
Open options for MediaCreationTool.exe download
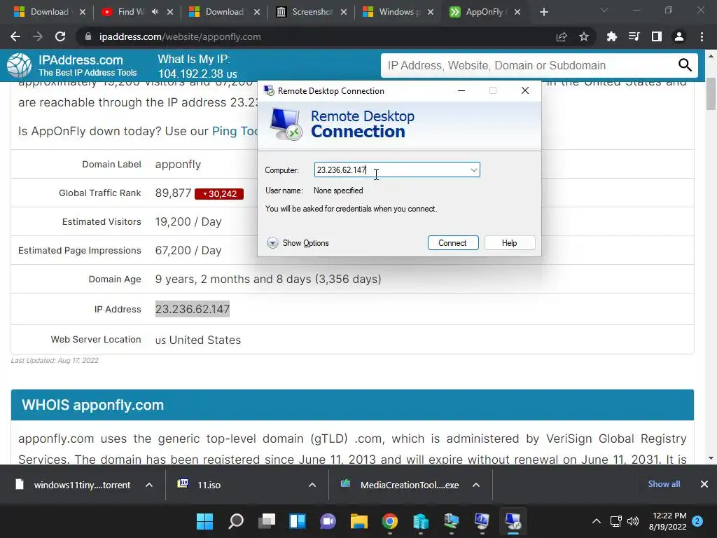tap(476, 485)
